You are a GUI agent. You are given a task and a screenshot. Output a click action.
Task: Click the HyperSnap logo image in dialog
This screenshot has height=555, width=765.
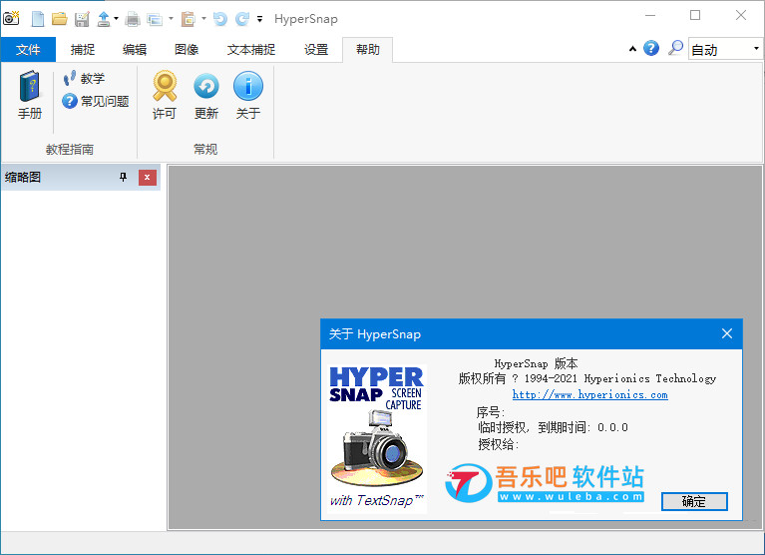point(377,438)
